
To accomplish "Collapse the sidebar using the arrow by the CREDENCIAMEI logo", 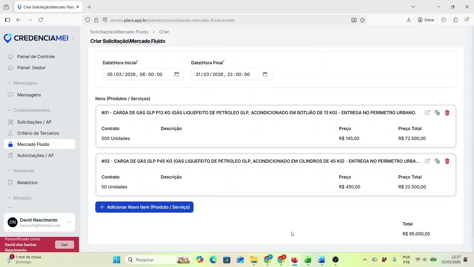I will pos(73,38).
